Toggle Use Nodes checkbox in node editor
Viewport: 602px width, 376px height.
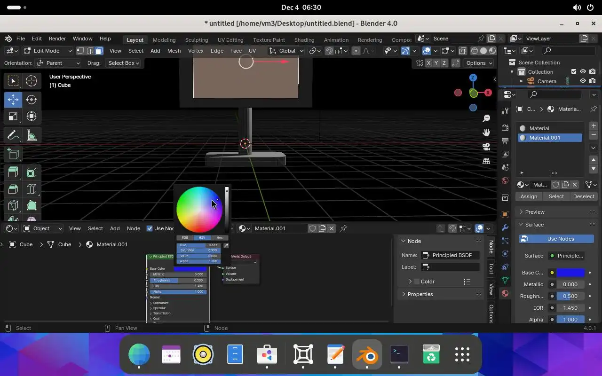[x=150, y=228]
